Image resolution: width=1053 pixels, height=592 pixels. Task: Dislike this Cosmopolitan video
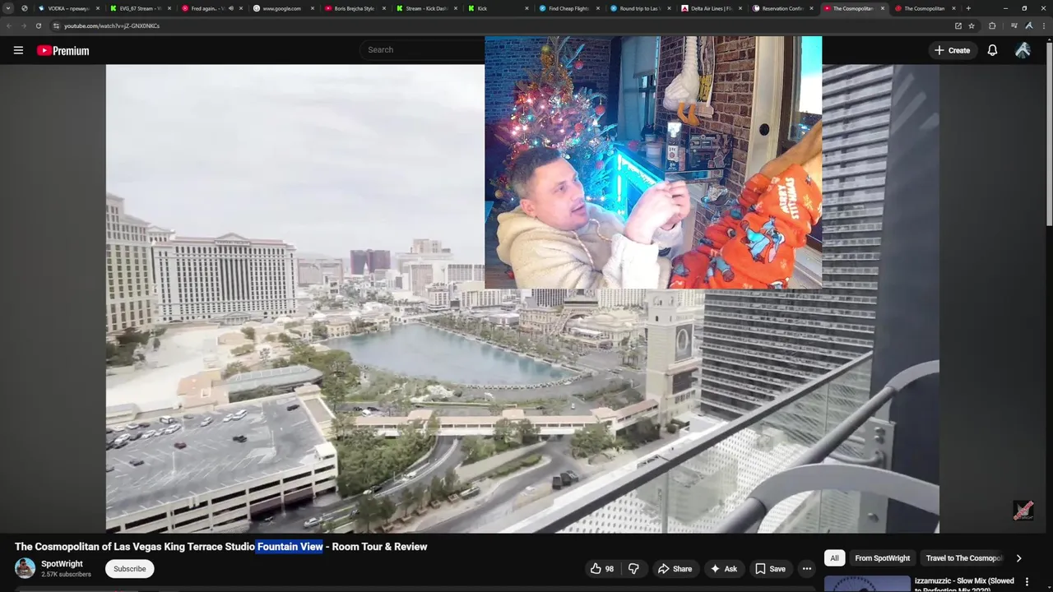(x=633, y=569)
